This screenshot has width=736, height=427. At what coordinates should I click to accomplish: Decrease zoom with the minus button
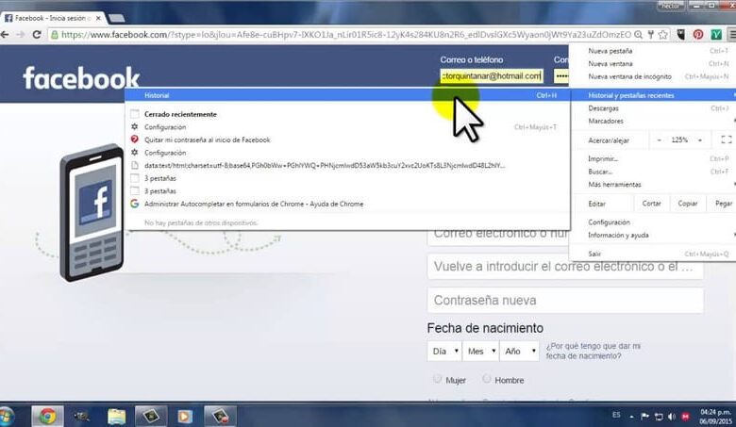pos(659,140)
